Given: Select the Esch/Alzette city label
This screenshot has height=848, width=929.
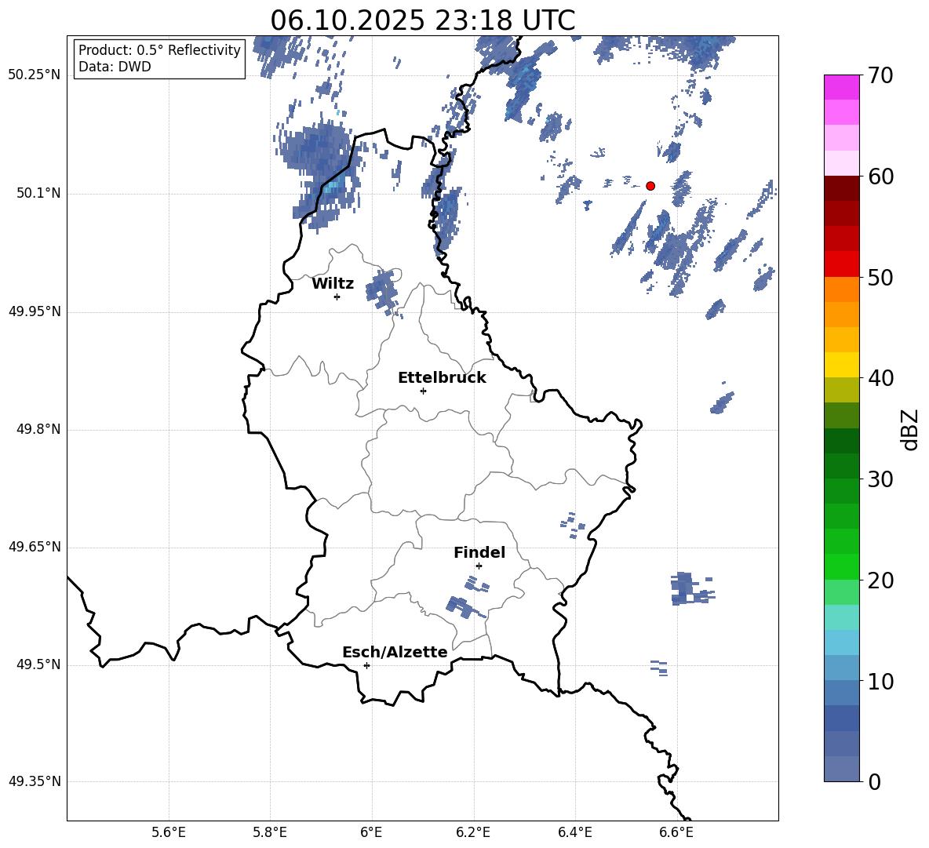Looking at the screenshot, I should [x=395, y=652].
